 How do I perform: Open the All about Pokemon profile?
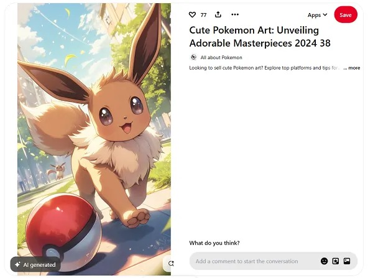point(221,57)
